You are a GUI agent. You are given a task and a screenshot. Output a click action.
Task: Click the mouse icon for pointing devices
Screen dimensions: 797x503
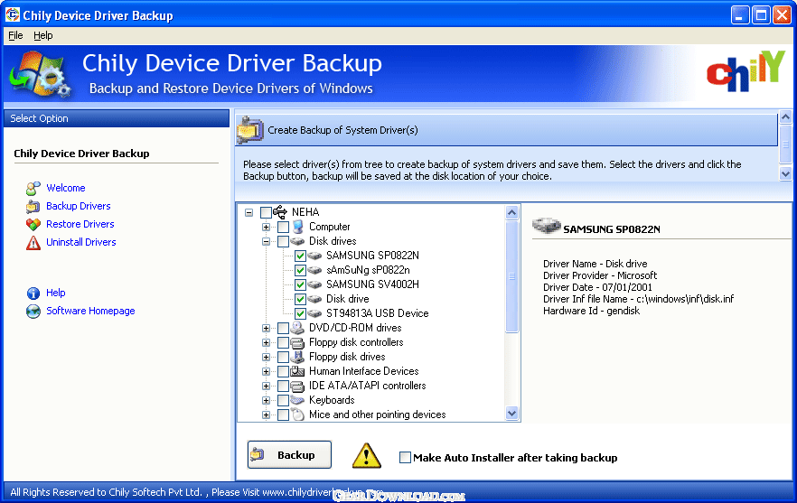point(297,415)
